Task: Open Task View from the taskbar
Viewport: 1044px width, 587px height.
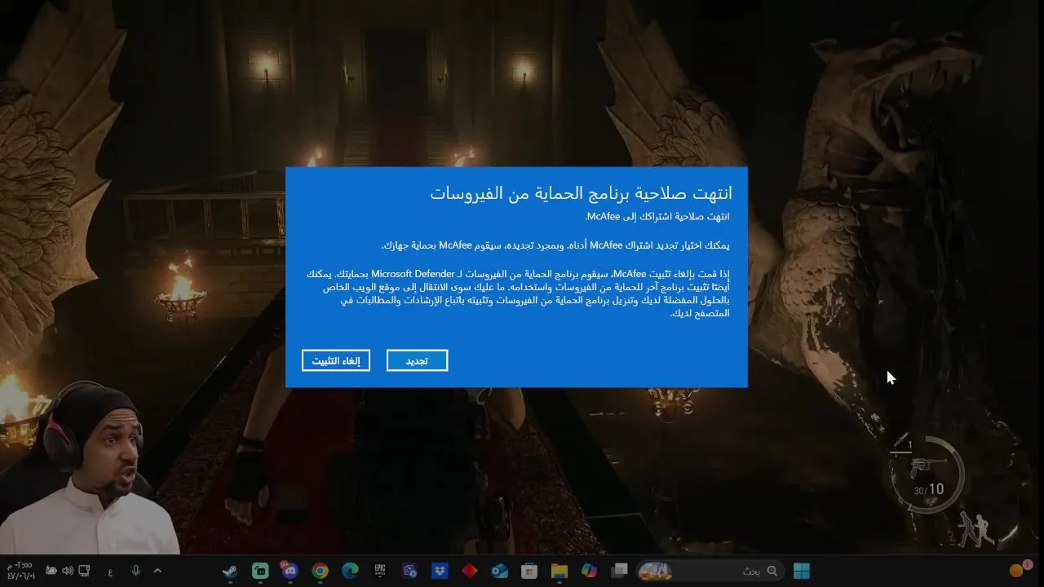Action: (x=619, y=571)
